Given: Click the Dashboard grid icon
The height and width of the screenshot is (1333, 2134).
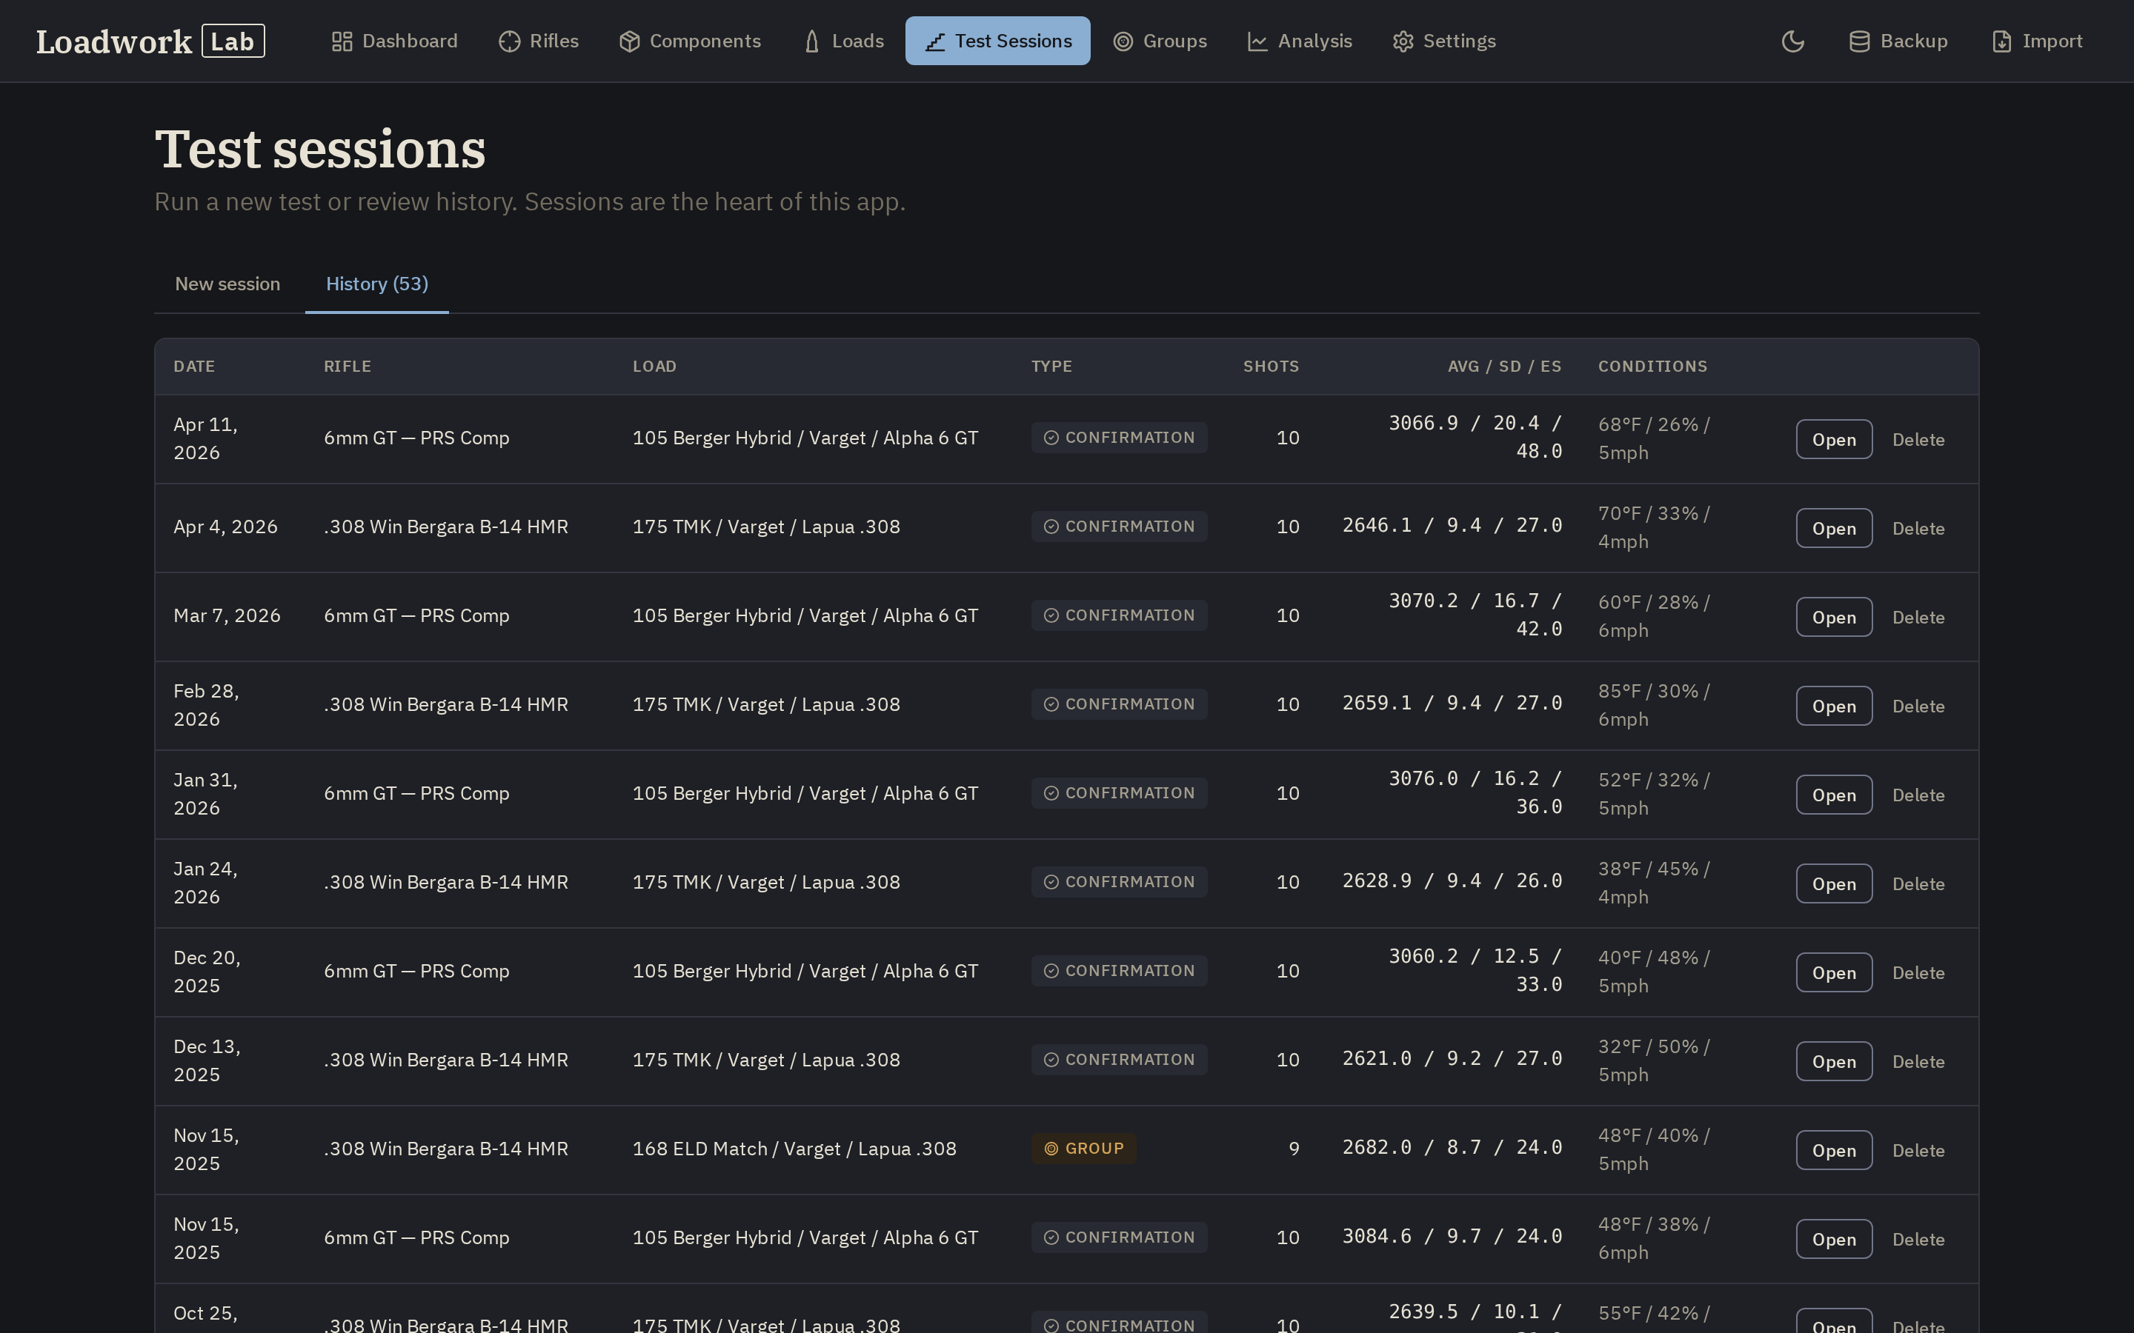Looking at the screenshot, I should [x=342, y=41].
